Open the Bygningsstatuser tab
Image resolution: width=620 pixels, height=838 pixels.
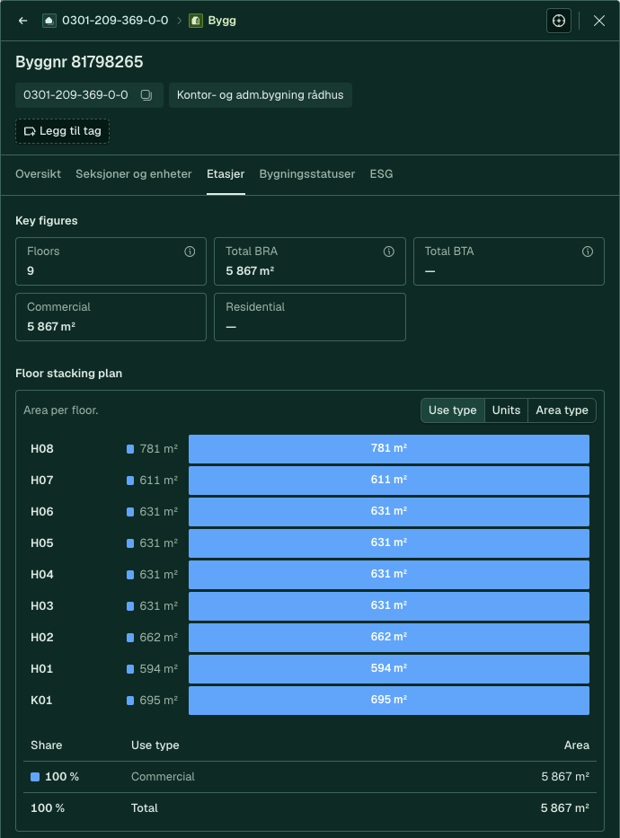pyautogui.click(x=306, y=174)
